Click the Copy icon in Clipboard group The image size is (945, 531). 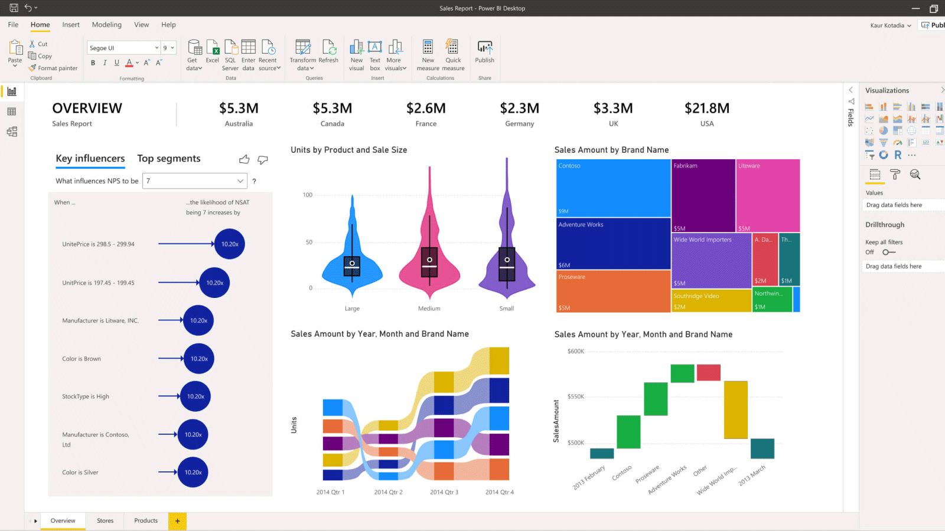tap(32, 55)
